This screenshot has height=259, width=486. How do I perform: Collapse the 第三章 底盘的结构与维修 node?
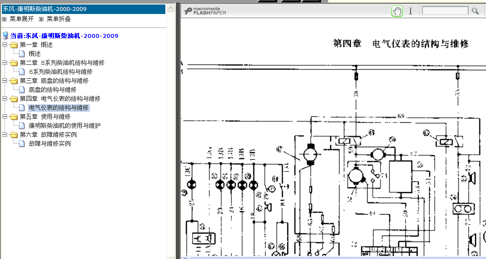click(4, 81)
